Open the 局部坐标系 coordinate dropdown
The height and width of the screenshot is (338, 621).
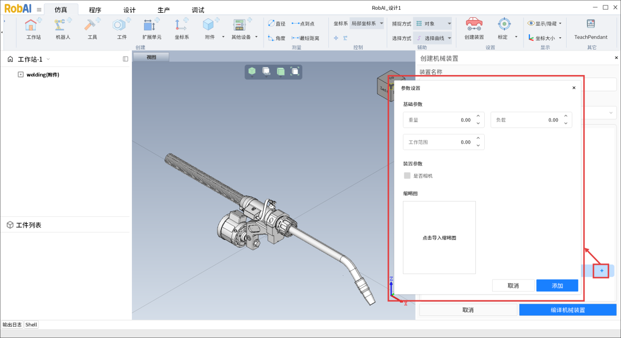[x=367, y=24]
